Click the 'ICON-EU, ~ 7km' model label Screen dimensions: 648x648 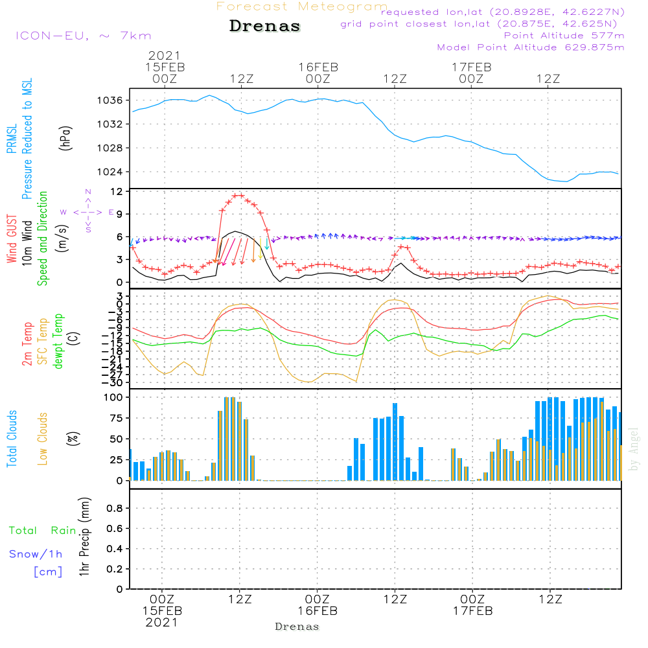[x=84, y=36]
